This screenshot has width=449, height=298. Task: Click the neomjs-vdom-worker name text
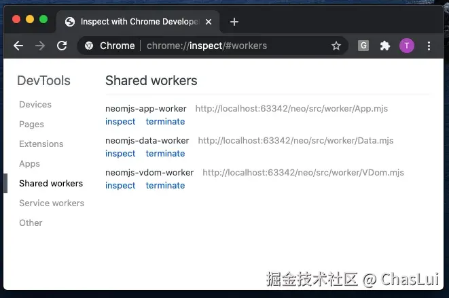(x=149, y=173)
